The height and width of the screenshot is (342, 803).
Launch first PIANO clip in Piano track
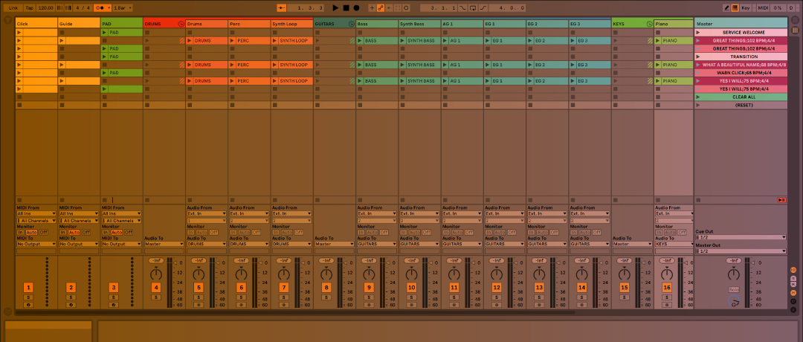[x=657, y=40]
